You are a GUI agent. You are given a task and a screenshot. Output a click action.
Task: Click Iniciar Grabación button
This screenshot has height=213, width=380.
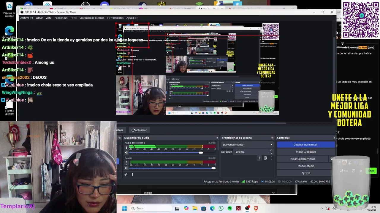(x=306, y=152)
